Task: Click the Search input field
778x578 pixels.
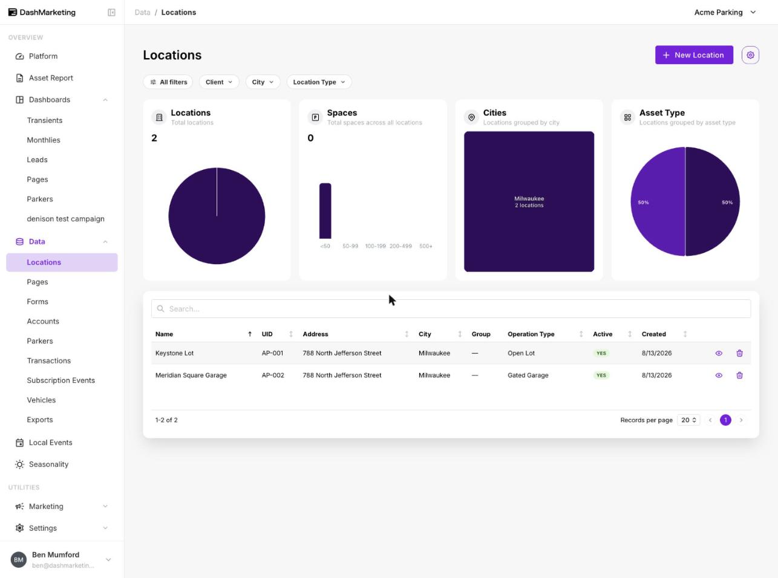Action: (x=451, y=308)
